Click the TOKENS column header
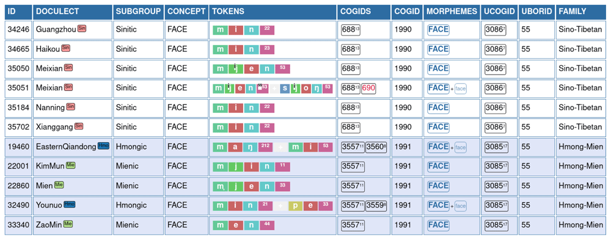 (273, 12)
